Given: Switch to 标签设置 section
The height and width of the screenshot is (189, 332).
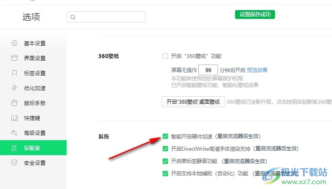Looking at the screenshot, I should coord(33,73).
